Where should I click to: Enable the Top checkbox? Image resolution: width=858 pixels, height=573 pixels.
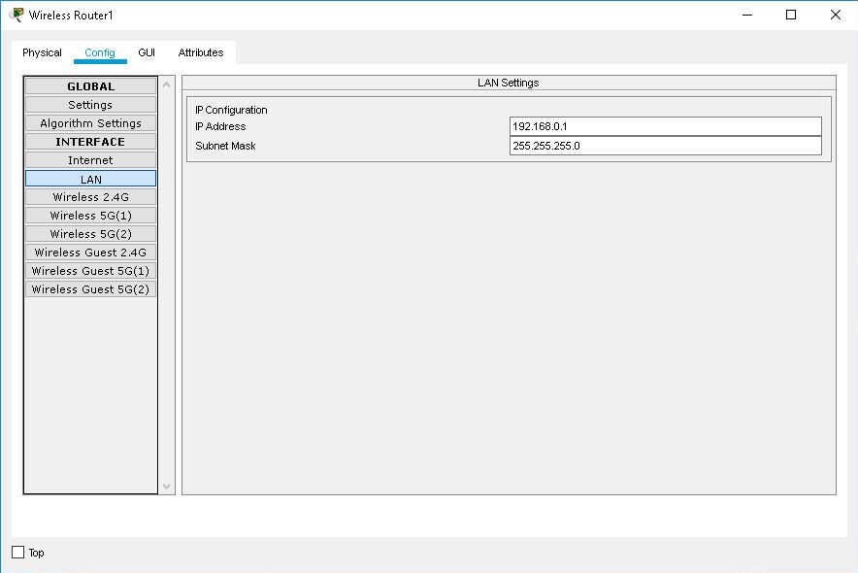point(18,553)
